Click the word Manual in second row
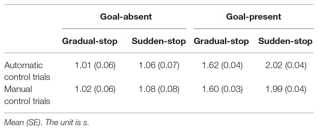 [18, 89]
